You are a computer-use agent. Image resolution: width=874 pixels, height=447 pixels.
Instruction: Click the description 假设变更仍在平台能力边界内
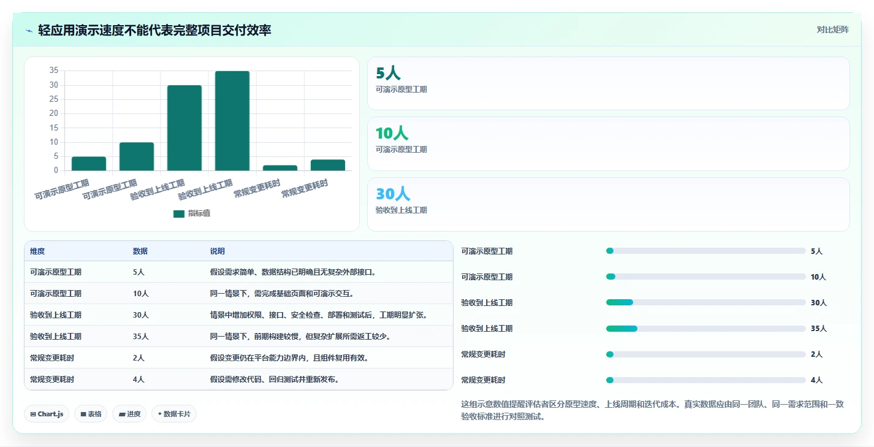click(x=289, y=358)
